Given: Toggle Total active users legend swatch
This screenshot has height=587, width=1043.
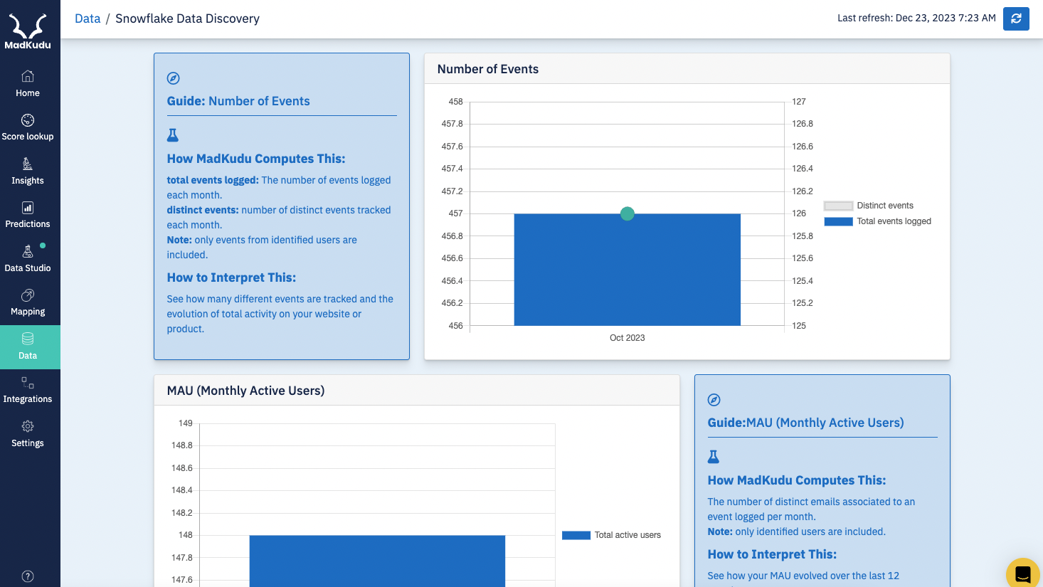Looking at the screenshot, I should (576, 535).
